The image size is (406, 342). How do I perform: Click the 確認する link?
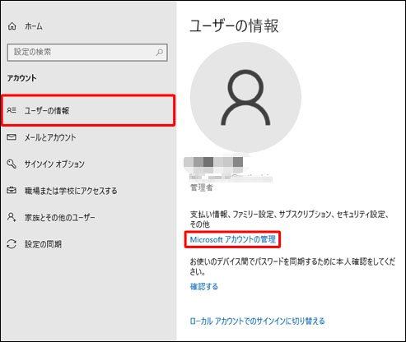pyautogui.click(x=204, y=286)
